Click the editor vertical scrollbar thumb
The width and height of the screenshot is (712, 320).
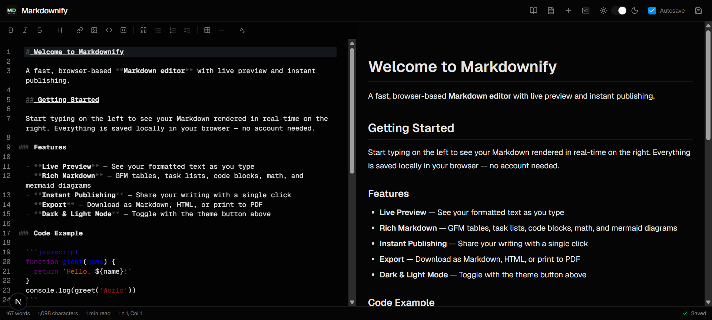pyautogui.click(x=352, y=111)
